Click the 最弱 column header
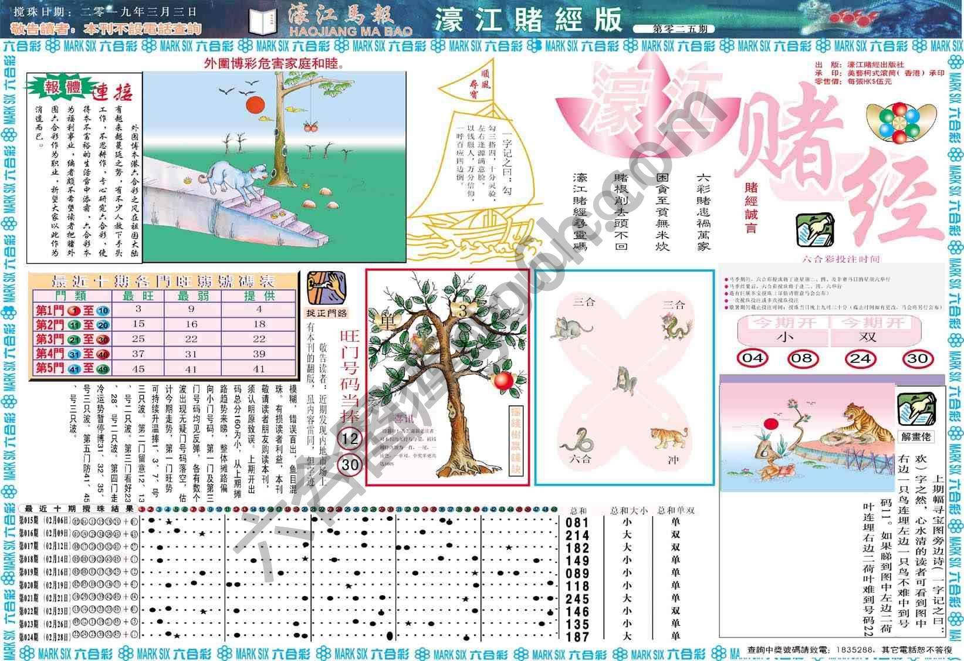964x661 pixels. (x=191, y=296)
